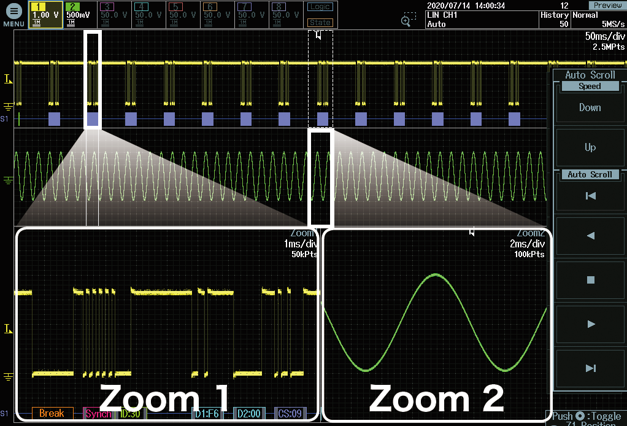Screen dimensions: 627x426
Task: Click the Speed Up button
Action: pos(590,147)
